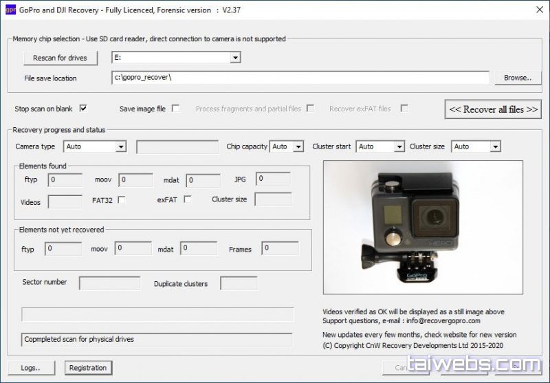Expand the Camera type dropdown

[121, 146]
